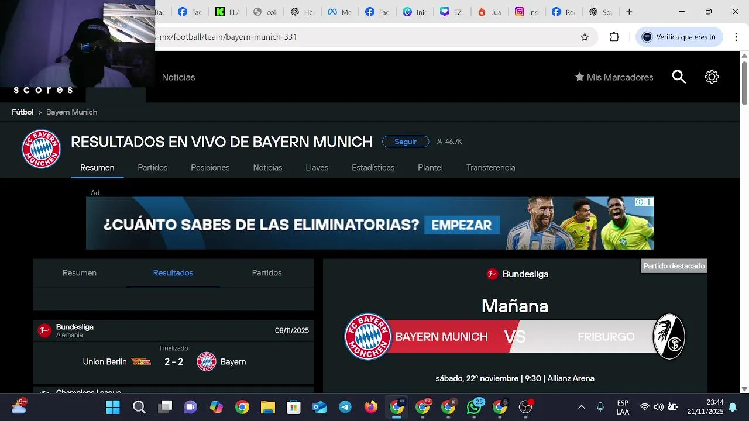
Task: Show hidden system tray icons
Action: point(581,407)
